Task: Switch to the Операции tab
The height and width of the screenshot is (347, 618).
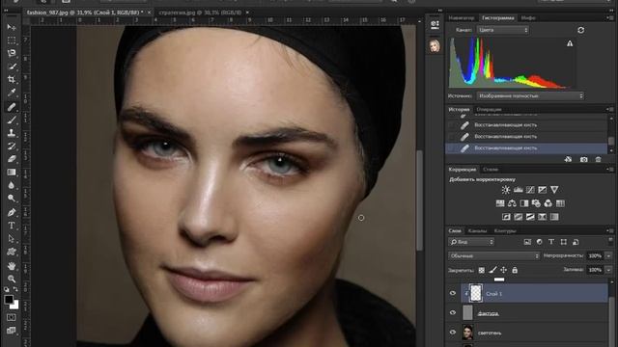Action: 489,109
